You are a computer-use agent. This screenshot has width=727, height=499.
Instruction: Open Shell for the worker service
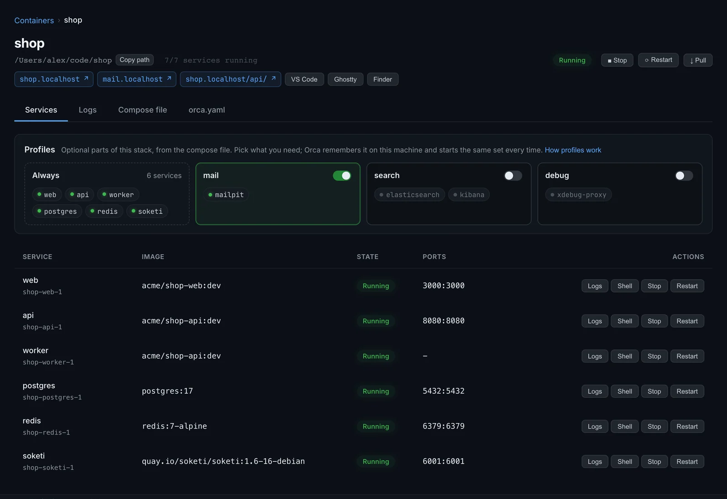click(x=625, y=356)
